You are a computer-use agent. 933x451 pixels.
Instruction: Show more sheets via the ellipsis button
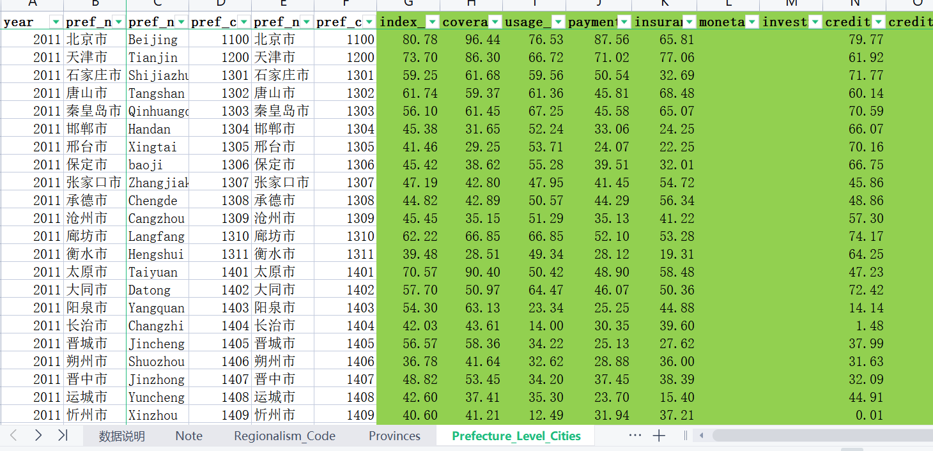635,436
